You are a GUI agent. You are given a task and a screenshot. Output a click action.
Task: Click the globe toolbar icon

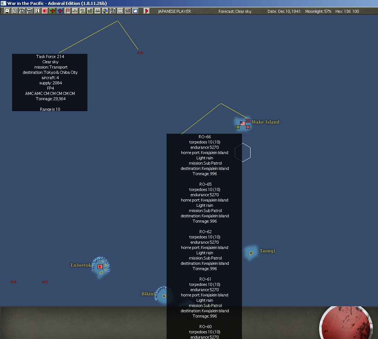point(105,11)
